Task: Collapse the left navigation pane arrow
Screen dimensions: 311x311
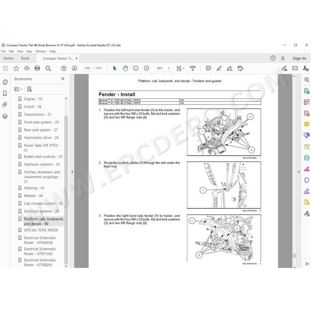Action: pos(72,171)
